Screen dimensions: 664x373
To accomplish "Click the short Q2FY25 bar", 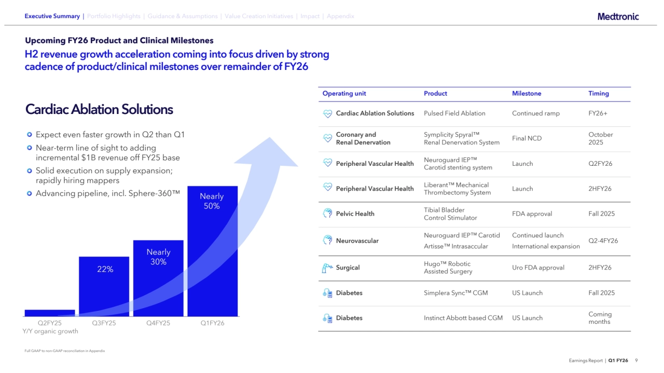I will click(50, 313).
